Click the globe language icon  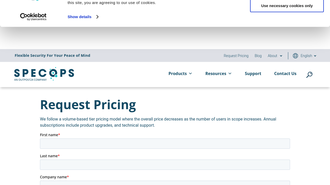point(295,56)
